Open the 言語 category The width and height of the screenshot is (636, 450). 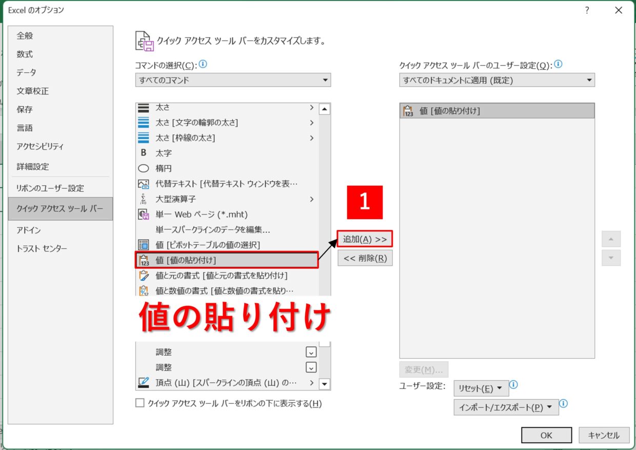pyautogui.click(x=61, y=128)
